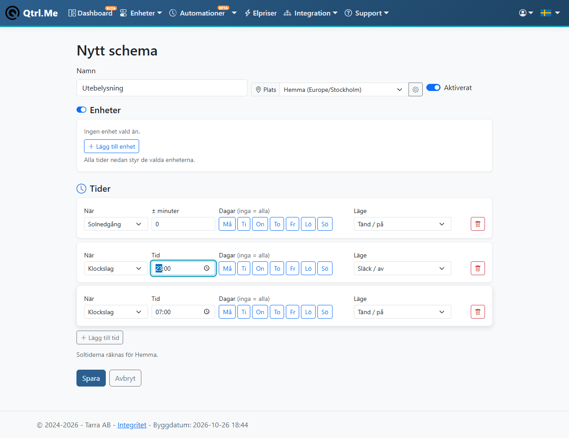This screenshot has height=438, width=569.
Task: Toggle Sö in the Solnedgång row
Action: click(x=325, y=224)
